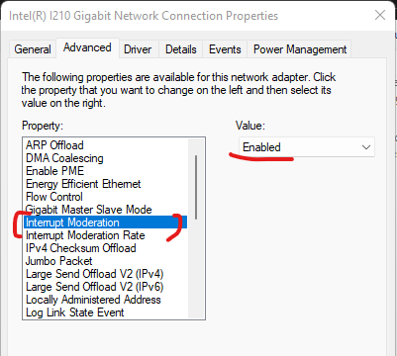Switch to the General tab
The height and width of the screenshot is (356, 397).
click(x=33, y=49)
